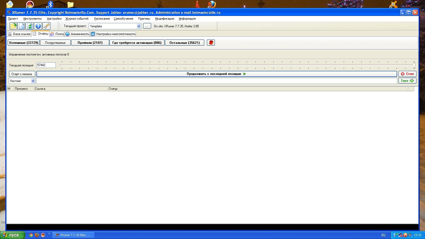Open the Журнал событий menu
425x239 pixels.
[77, 19]
